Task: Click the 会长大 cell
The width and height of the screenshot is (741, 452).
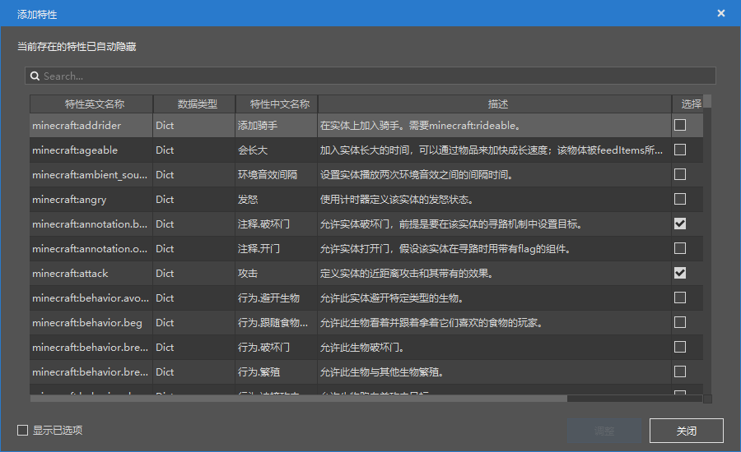Action: click(277, 150)
